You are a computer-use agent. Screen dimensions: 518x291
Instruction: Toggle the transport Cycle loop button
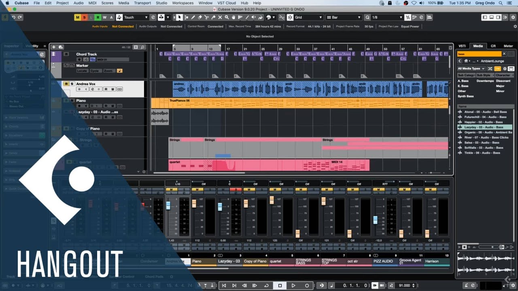(x=266, y=285)
